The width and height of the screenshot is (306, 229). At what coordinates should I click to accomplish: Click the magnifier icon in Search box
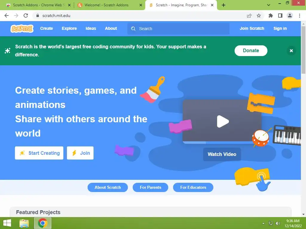tap(133, 29)
